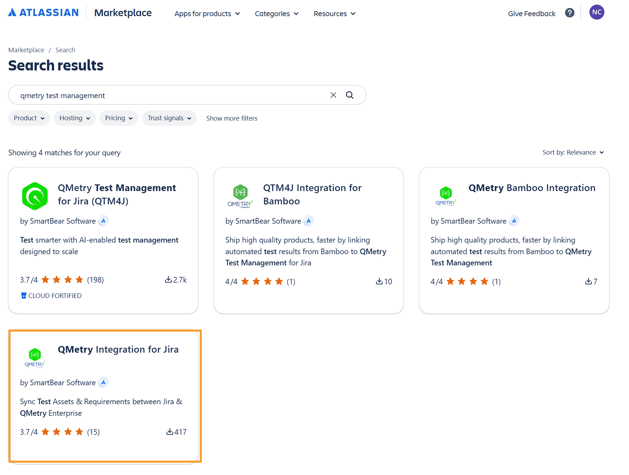Click vendor name on QMetry Test Management for Jira card
The width and height of the screenshot is (629, 475).
[x=63, y=221]
